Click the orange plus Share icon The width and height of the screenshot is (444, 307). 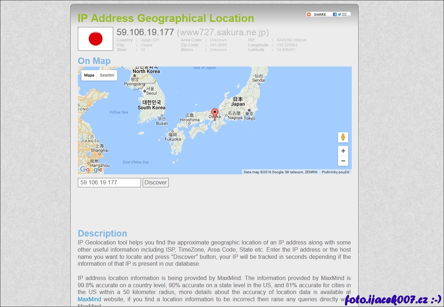(309, 14)
